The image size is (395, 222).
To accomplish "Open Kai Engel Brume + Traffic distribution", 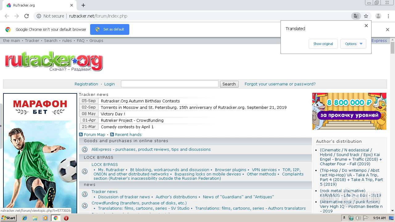I will 351,157.
